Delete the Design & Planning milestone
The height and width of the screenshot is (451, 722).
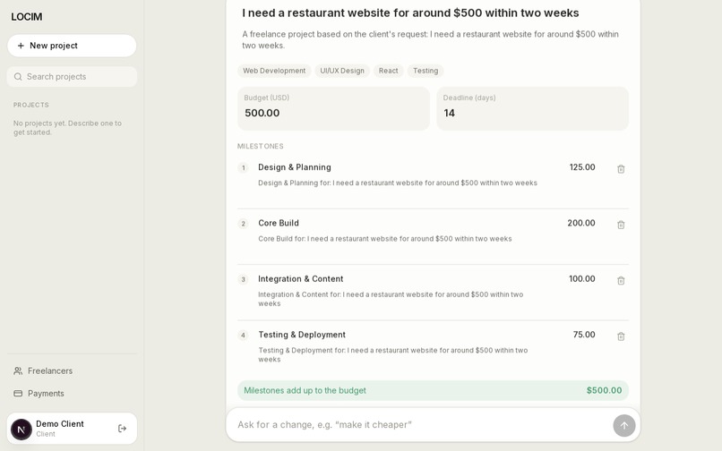pos(621,169)
